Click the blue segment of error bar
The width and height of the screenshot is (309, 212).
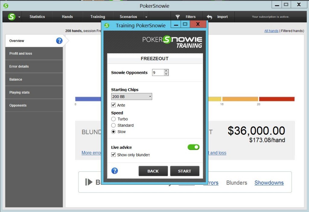[x=88, y=99]
